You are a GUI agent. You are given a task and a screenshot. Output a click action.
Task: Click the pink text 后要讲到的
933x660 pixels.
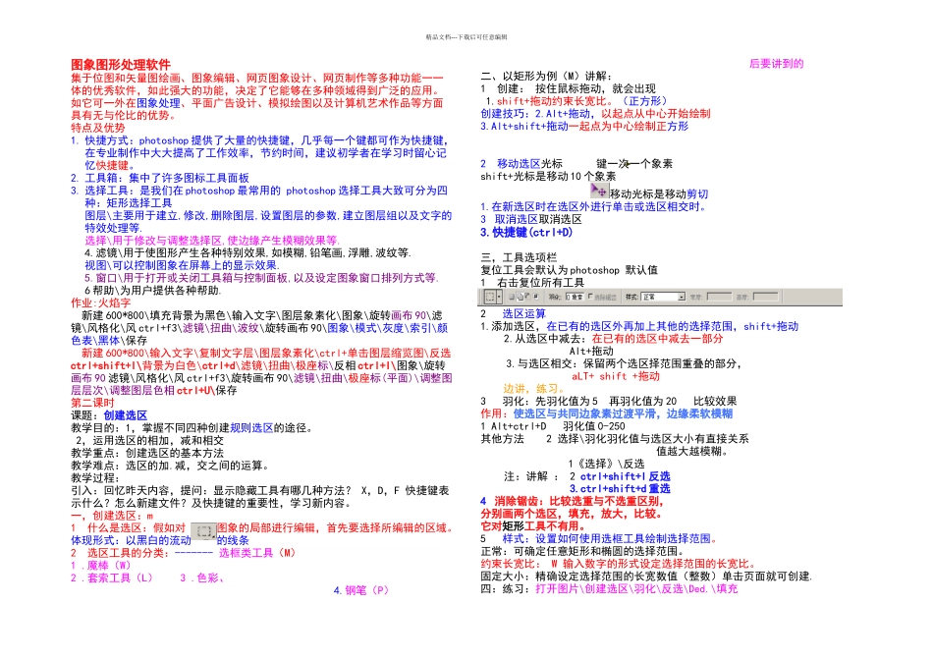point(777,64)
